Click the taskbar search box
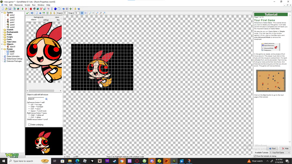 29,161
